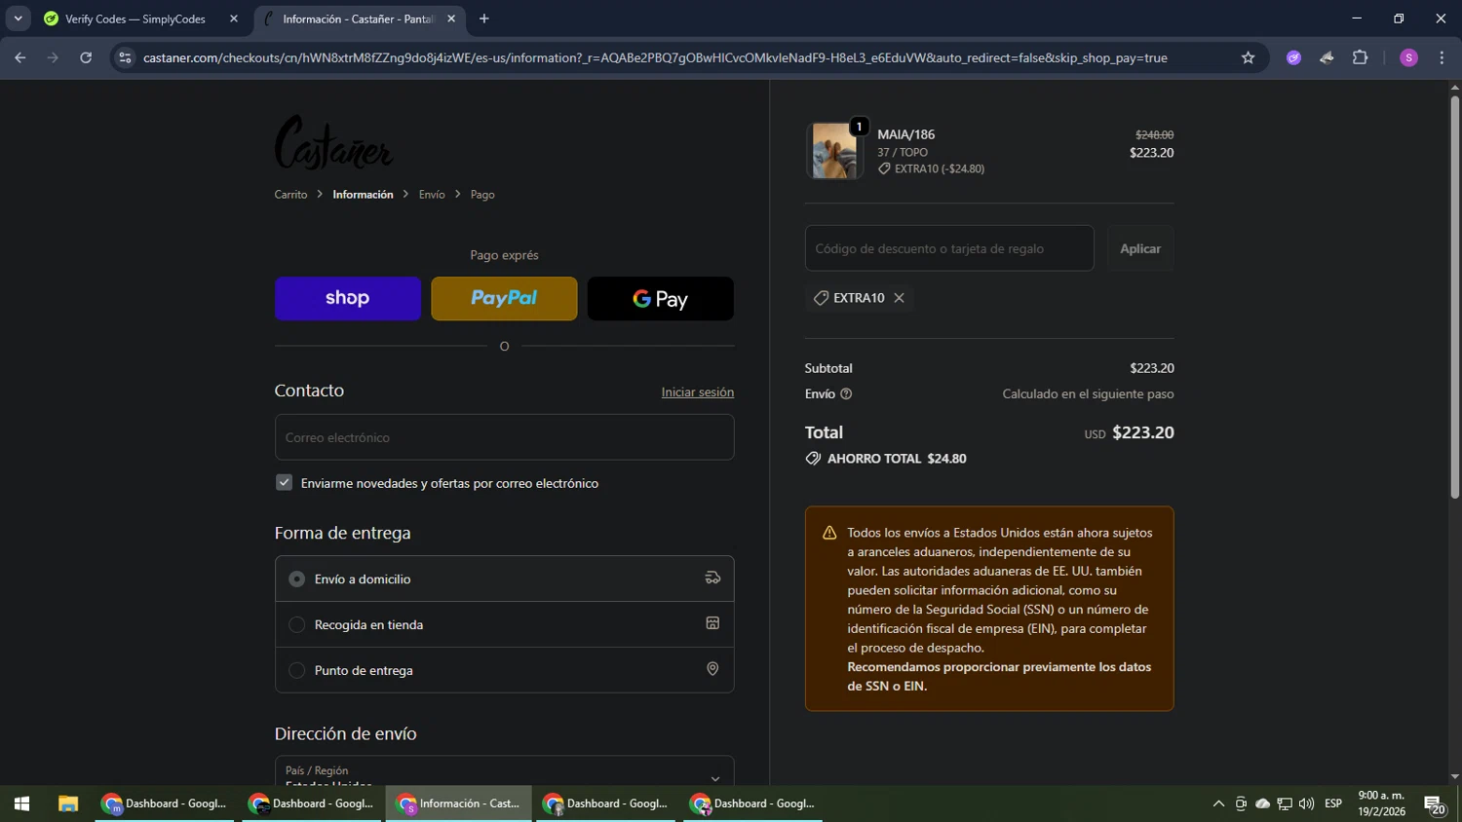
Task: Switch to Información - Cast... taskbar window
Action: click(459, 803)
